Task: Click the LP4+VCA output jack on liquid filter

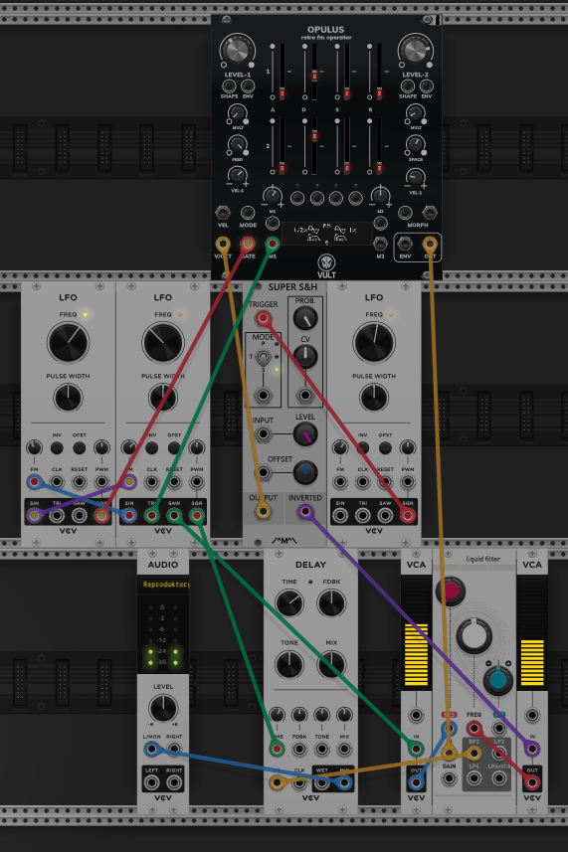Action: tap(499, 778)
